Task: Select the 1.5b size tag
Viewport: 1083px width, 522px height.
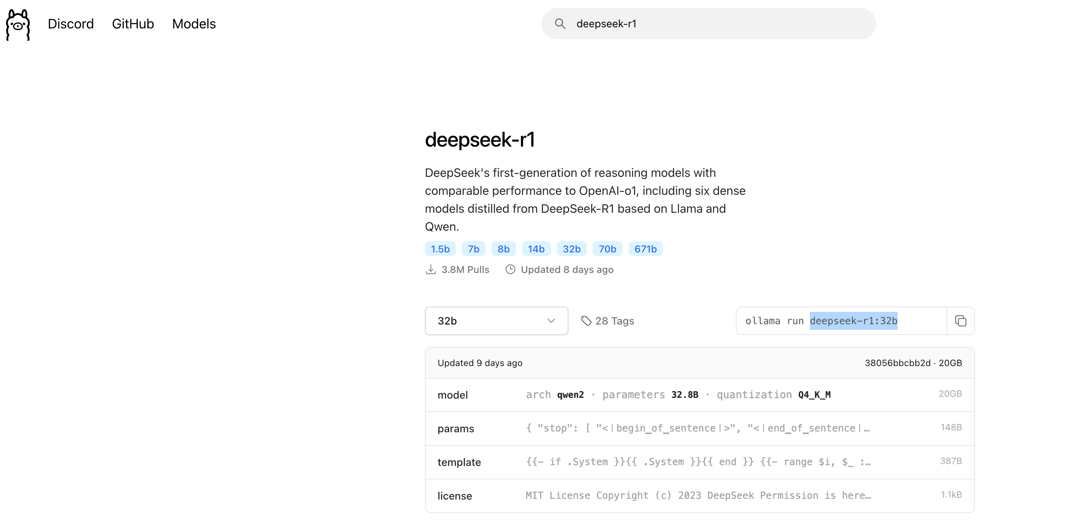Action: click(440, 249)
